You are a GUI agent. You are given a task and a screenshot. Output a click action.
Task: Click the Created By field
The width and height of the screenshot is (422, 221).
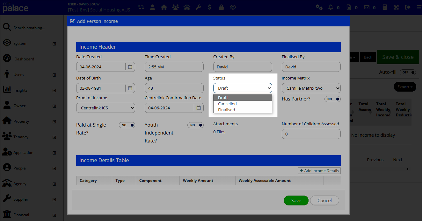tap(243, 67)
